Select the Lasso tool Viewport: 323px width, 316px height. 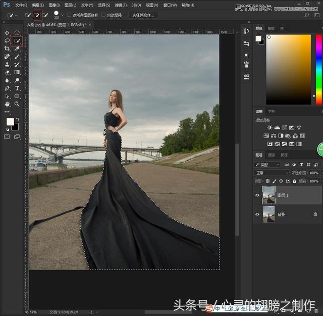click(7, 40)
